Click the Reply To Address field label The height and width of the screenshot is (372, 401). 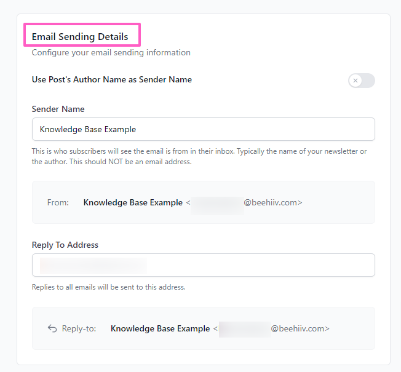point(65,245)
